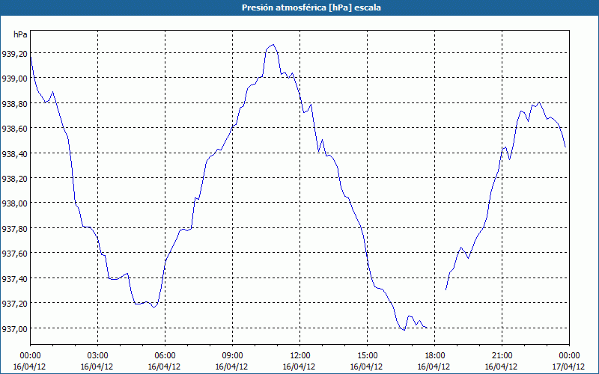The width and height of the screenshot is (599, 374).
Task: Click the 09:00 time axis label
Action: click(x=232, y=356)
